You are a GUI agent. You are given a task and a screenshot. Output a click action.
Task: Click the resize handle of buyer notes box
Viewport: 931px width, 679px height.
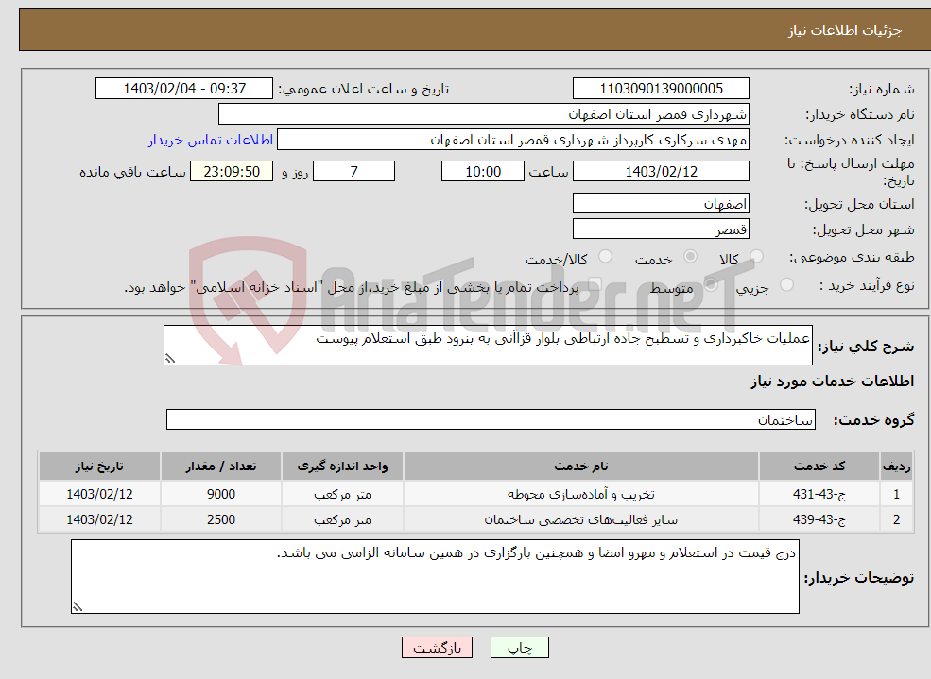78,606
